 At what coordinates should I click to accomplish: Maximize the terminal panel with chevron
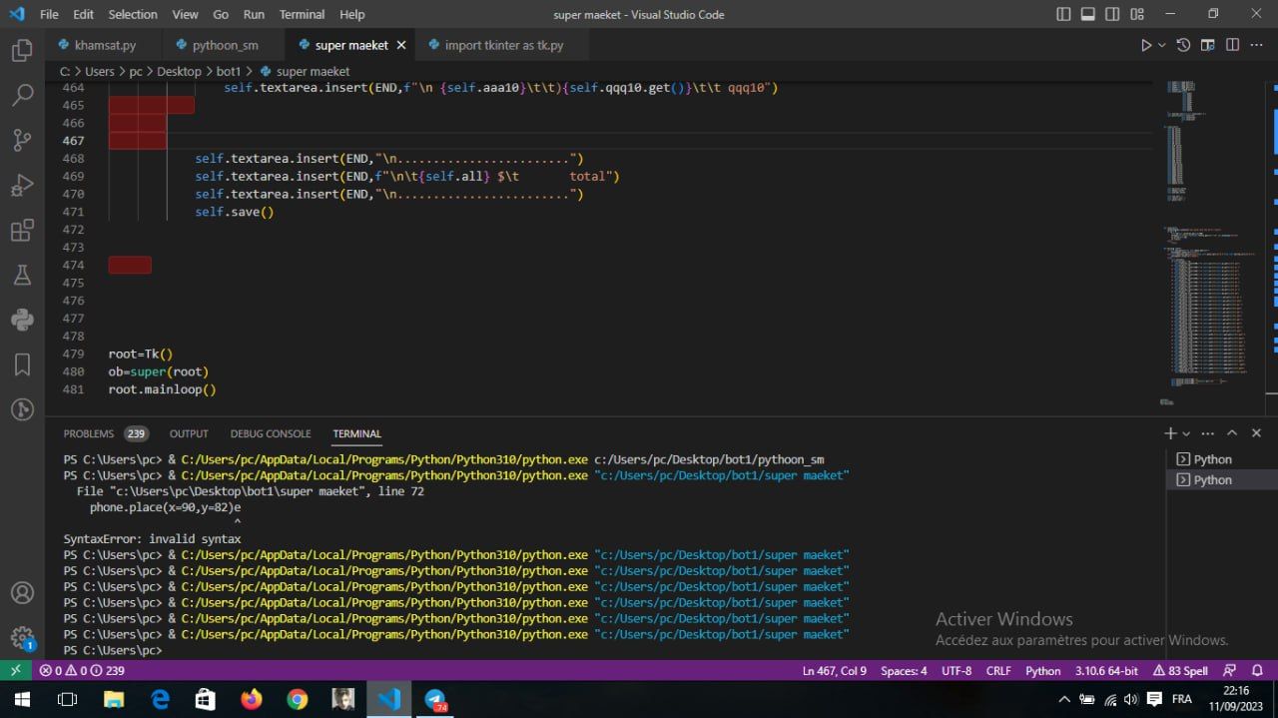click(x=1232, y=433)
